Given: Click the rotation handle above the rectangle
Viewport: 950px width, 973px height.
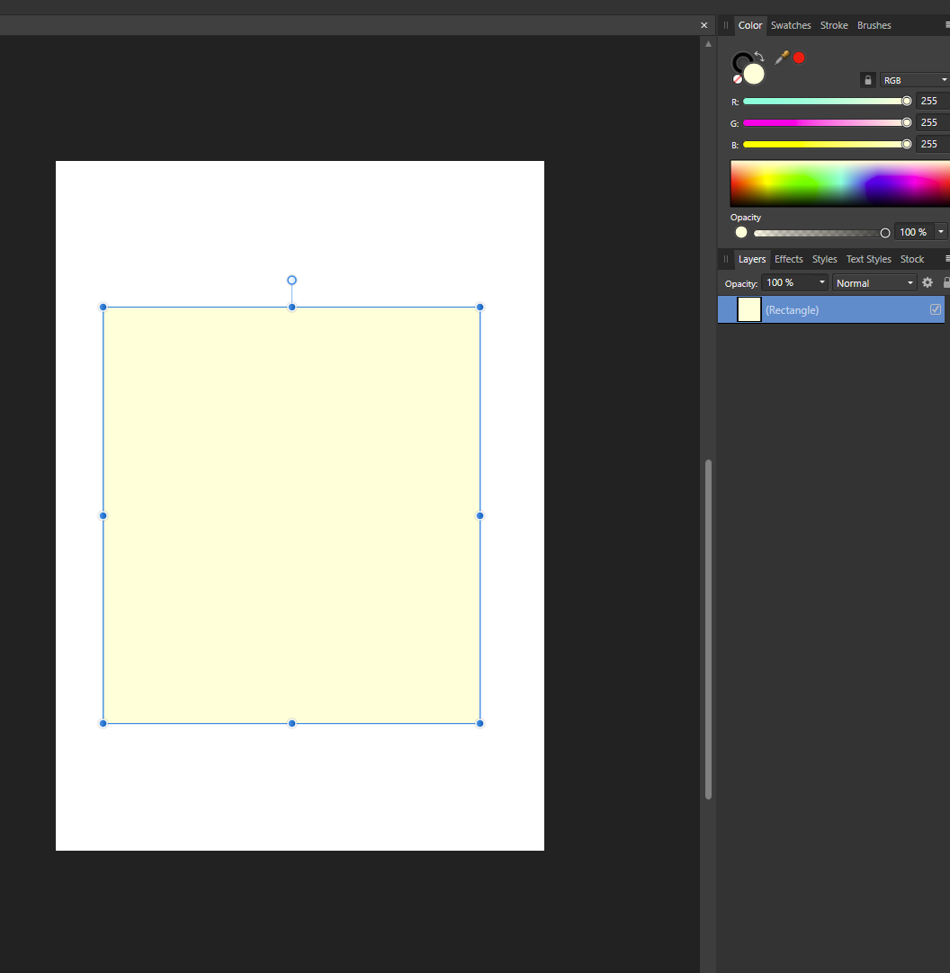Looking at the screenshot, I should pos(291,281).
